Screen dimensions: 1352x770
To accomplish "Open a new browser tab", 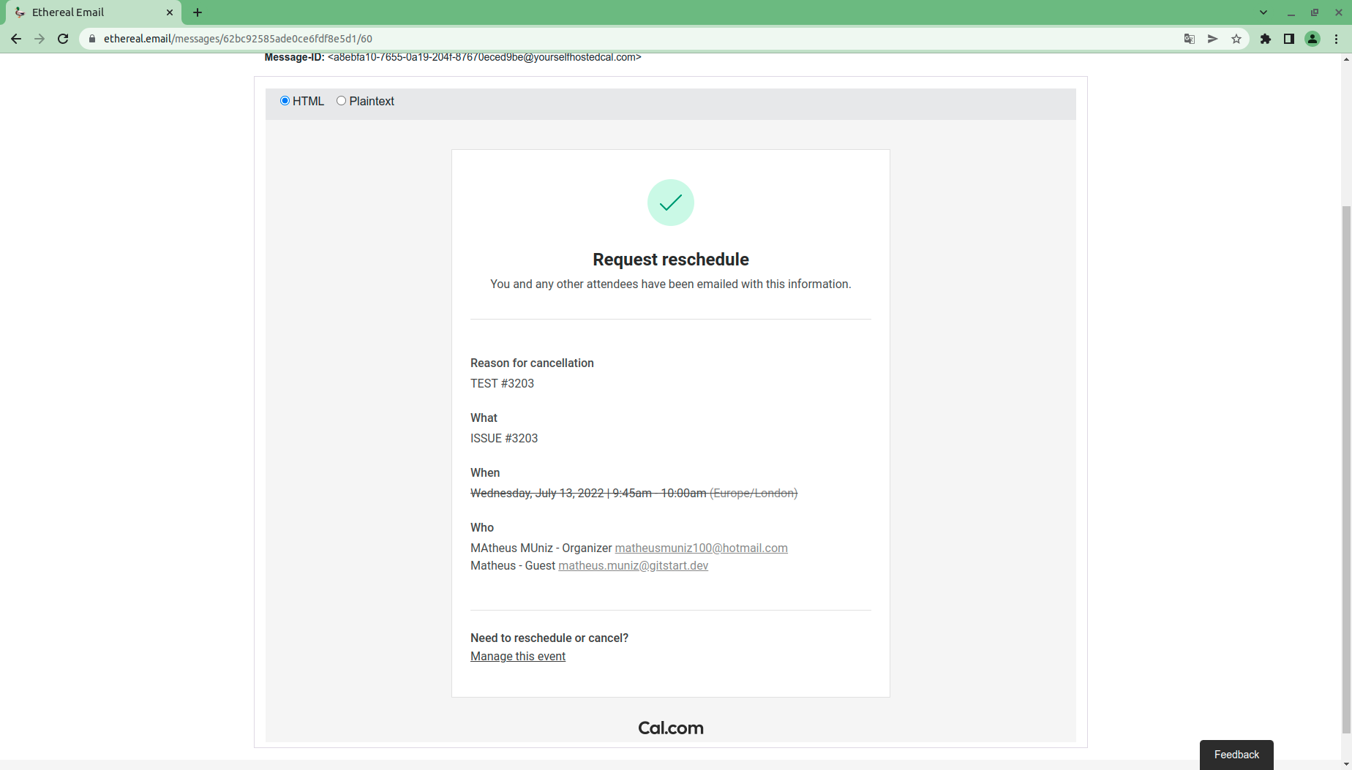I will (197, 12).
